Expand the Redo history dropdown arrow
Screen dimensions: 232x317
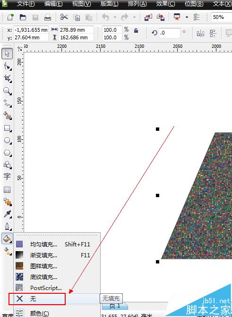pyautogui.click(x=134, y=18)
